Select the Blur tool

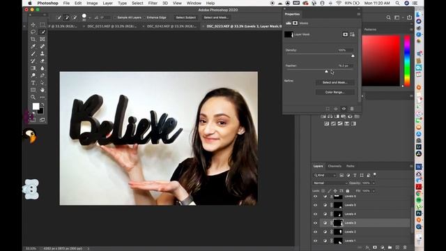click(42, 68)
